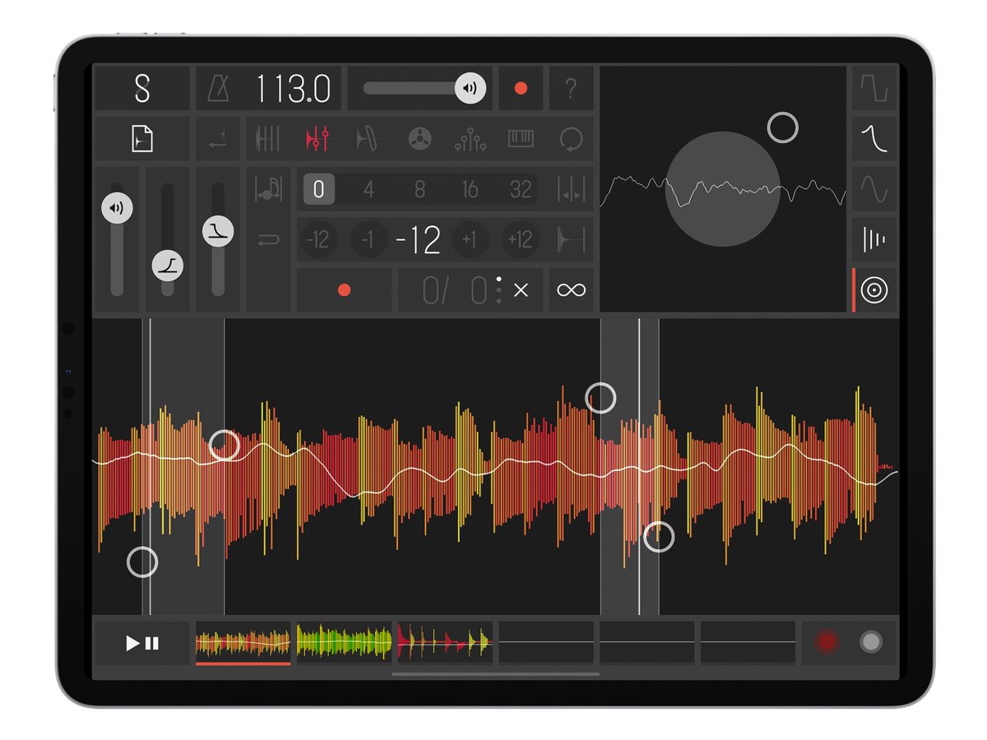
Task: Tap the split markers icon beside 32
Action: coord(571,190)
